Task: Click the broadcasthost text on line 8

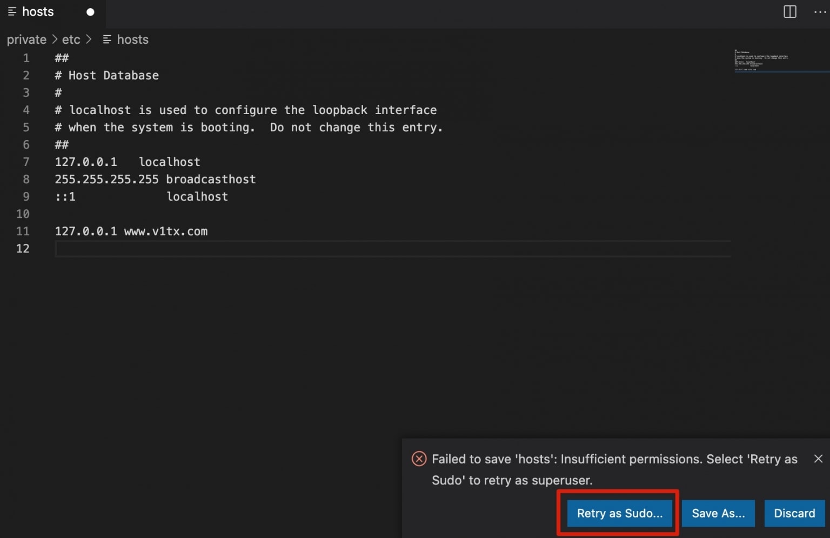Action: (x=211, y=180)
